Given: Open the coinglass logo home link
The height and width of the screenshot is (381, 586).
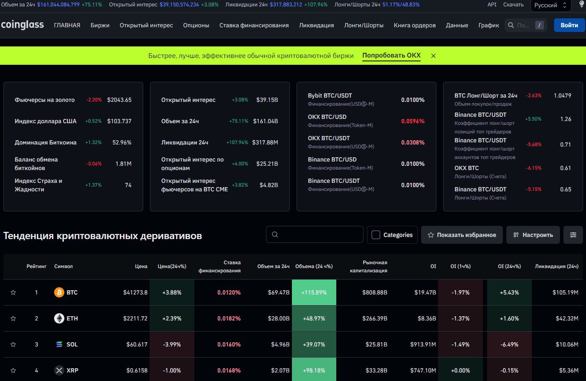Looking at the screenshot, I should click(22, 25).
